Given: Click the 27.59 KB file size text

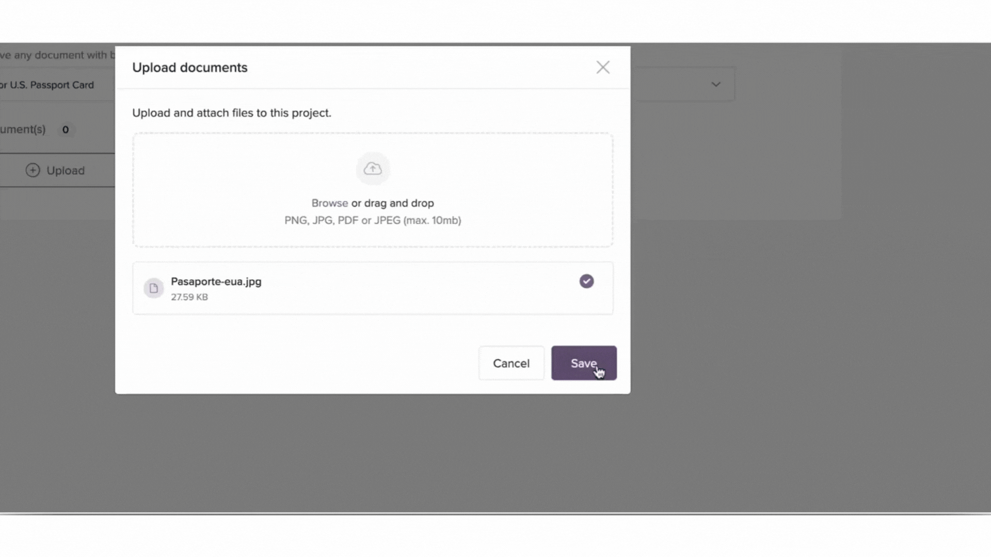Looking at the screenshot, I should tap(189, 297).
